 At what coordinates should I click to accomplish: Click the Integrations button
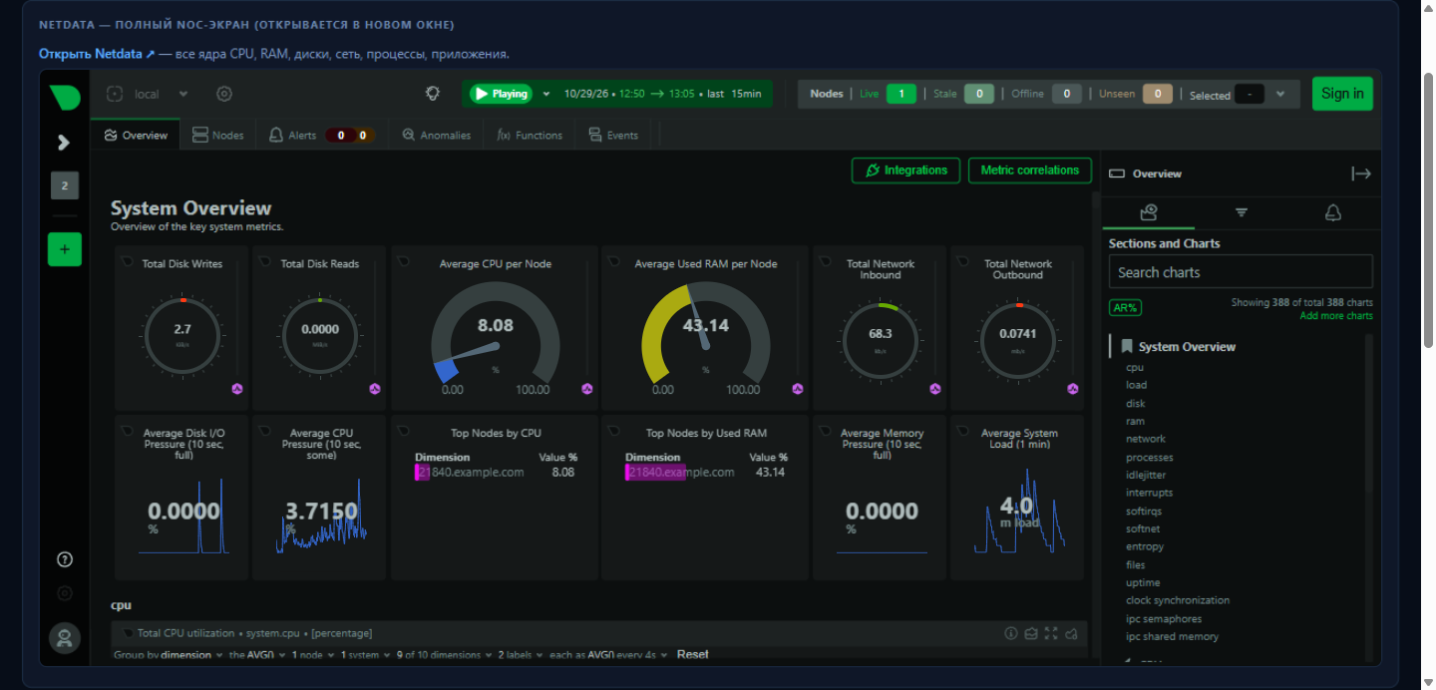(x=906, y=171)
